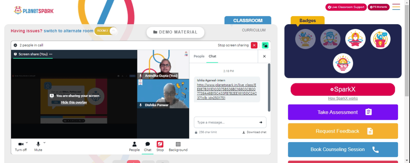
Task: Mute the microphone
Action: pos(38,146)
